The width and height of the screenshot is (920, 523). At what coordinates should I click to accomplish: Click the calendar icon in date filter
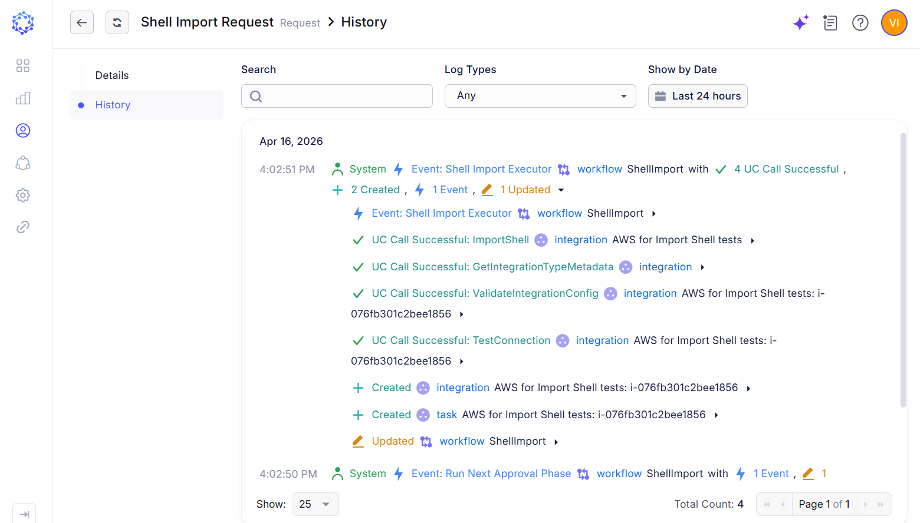tap(661, 96)
